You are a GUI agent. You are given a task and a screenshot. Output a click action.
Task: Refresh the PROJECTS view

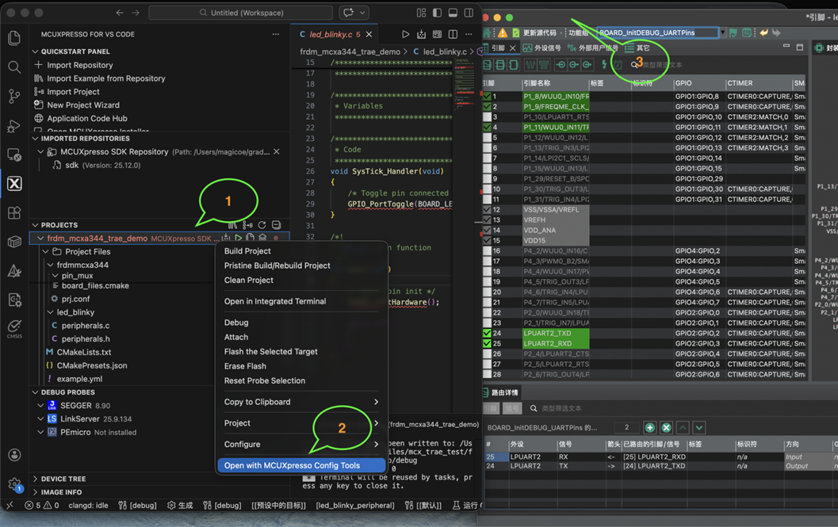tap(262, 225)
